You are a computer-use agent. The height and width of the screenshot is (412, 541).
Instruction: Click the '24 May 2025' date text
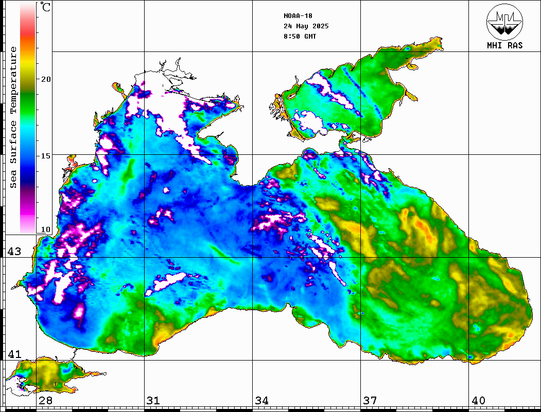[x=306, y=26]
